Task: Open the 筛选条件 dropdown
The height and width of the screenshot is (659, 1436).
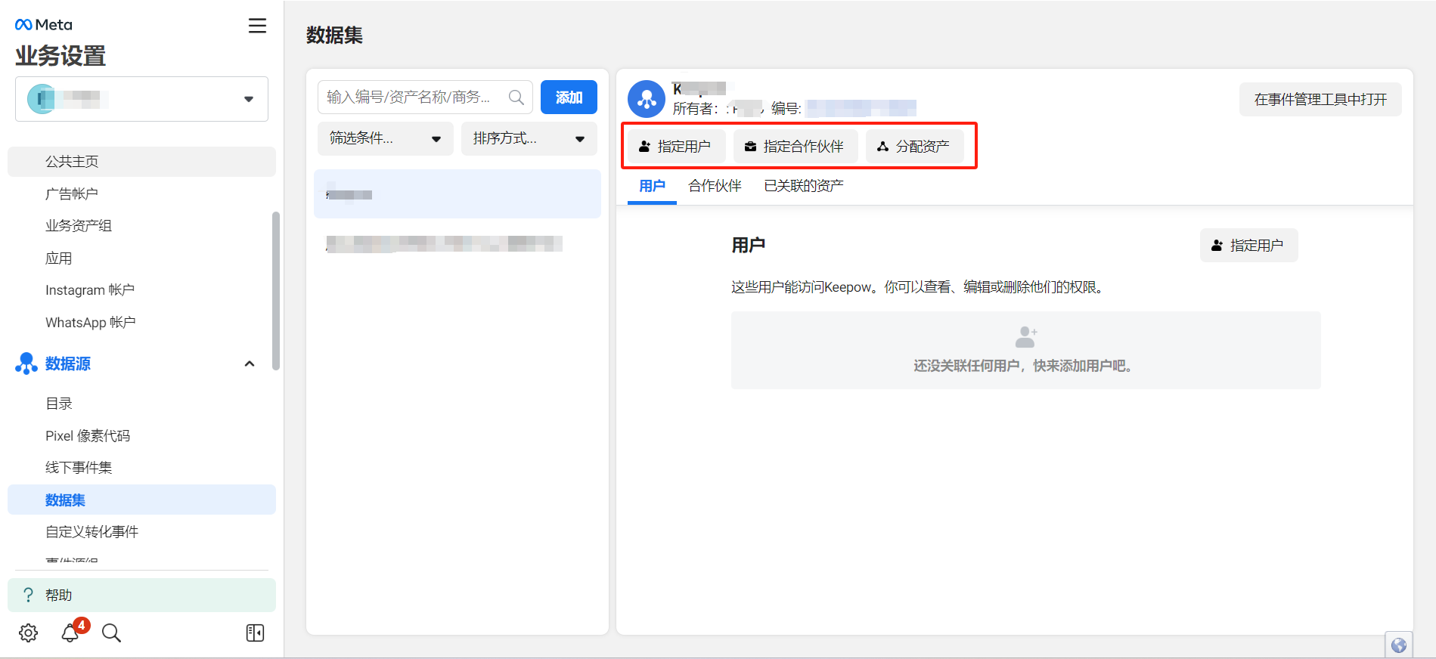Action: click(386, 138)
